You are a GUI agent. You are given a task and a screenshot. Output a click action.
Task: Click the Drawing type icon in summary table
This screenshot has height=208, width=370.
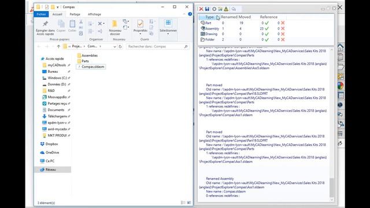click(x=203, y=34)
